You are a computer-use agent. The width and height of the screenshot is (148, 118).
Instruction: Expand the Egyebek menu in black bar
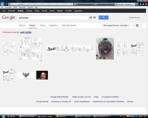click(x=79, y=11)
